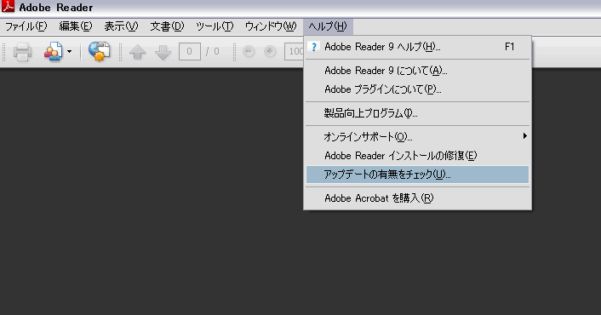Viewport: 601px width, 315px height.
Task: Click the Next Page down arrow
Action: (x=163, y=52)
